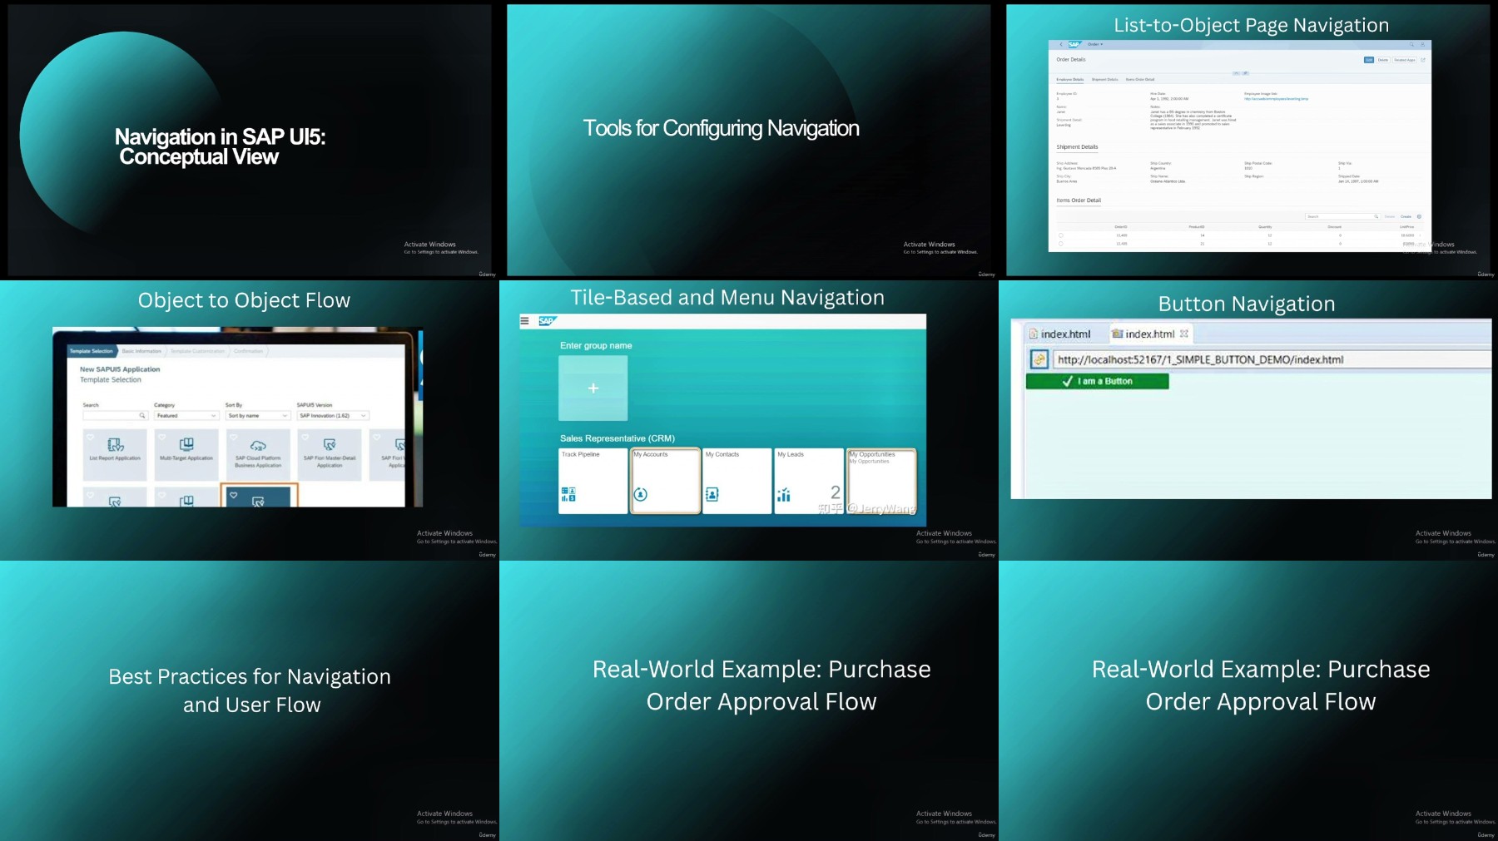The width and height of the screenshot is (1498, 841).
Task: Open table settings gear beside Create button
Action: pyautogui.click(x=1419, y=216)
